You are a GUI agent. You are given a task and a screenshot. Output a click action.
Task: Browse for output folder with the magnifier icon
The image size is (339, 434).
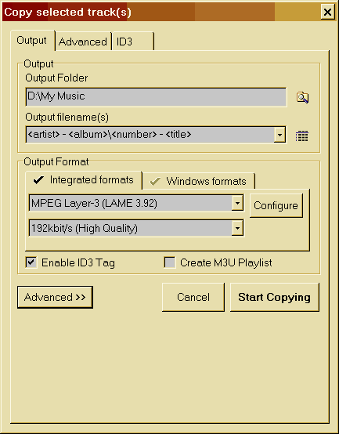[x=302, y=97]
